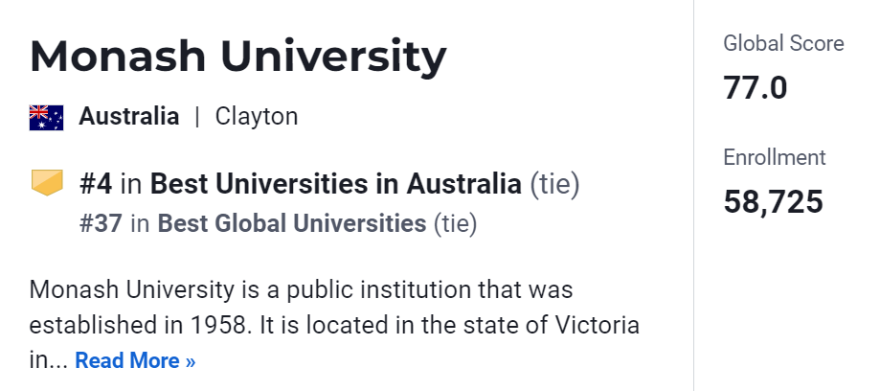The height and width of the screenshot is (391, 880).
Task: Open Best Universities in Australia ranking
Action: pos(335,182)
